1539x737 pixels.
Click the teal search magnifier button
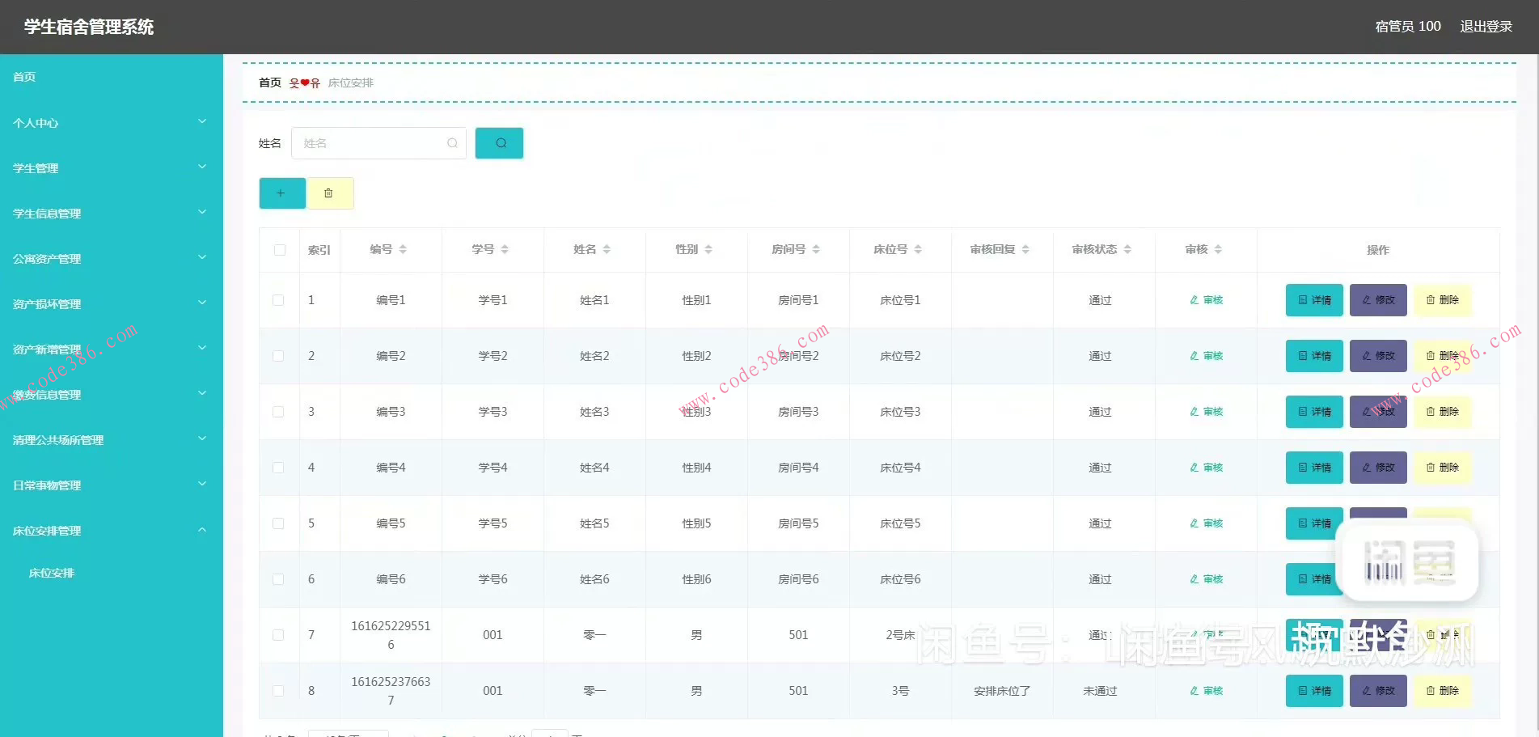(499, 143)
